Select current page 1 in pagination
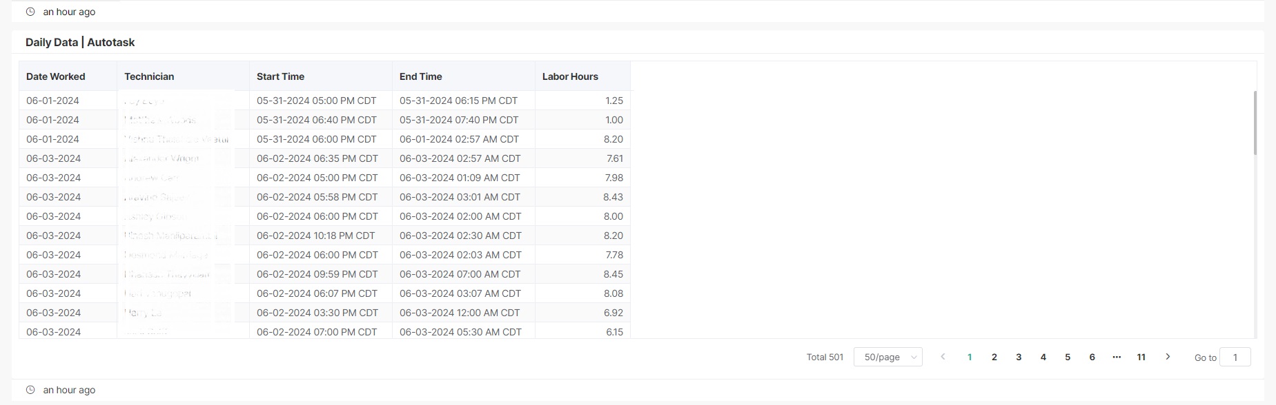The height and width of the screenshot is (405, 1276). (970, 357)
